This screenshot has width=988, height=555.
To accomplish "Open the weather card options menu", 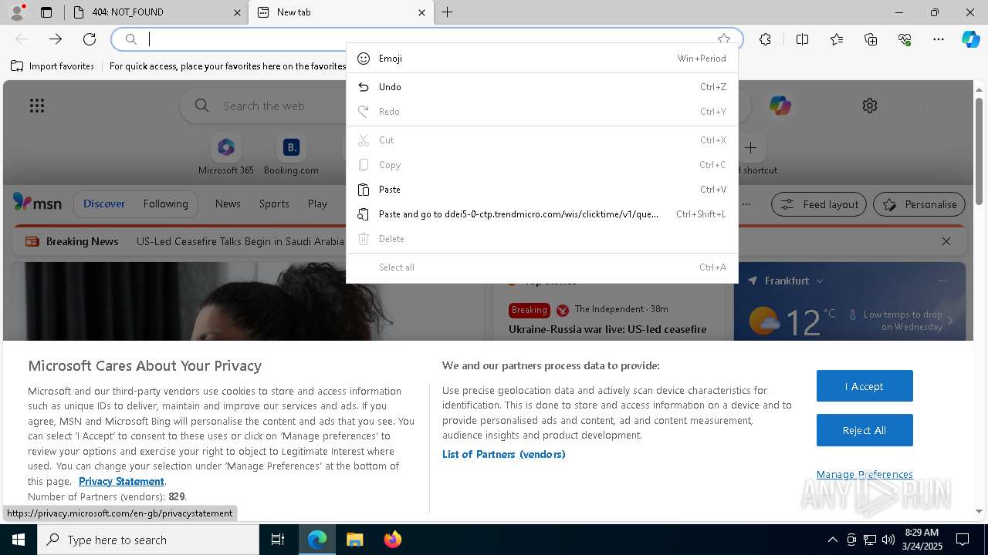I will point(942,281).
